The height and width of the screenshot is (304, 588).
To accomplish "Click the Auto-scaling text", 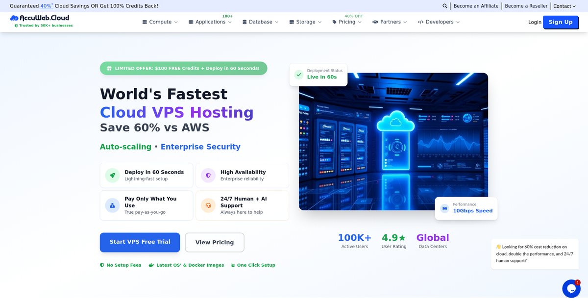I will click(x=125, y=147).
